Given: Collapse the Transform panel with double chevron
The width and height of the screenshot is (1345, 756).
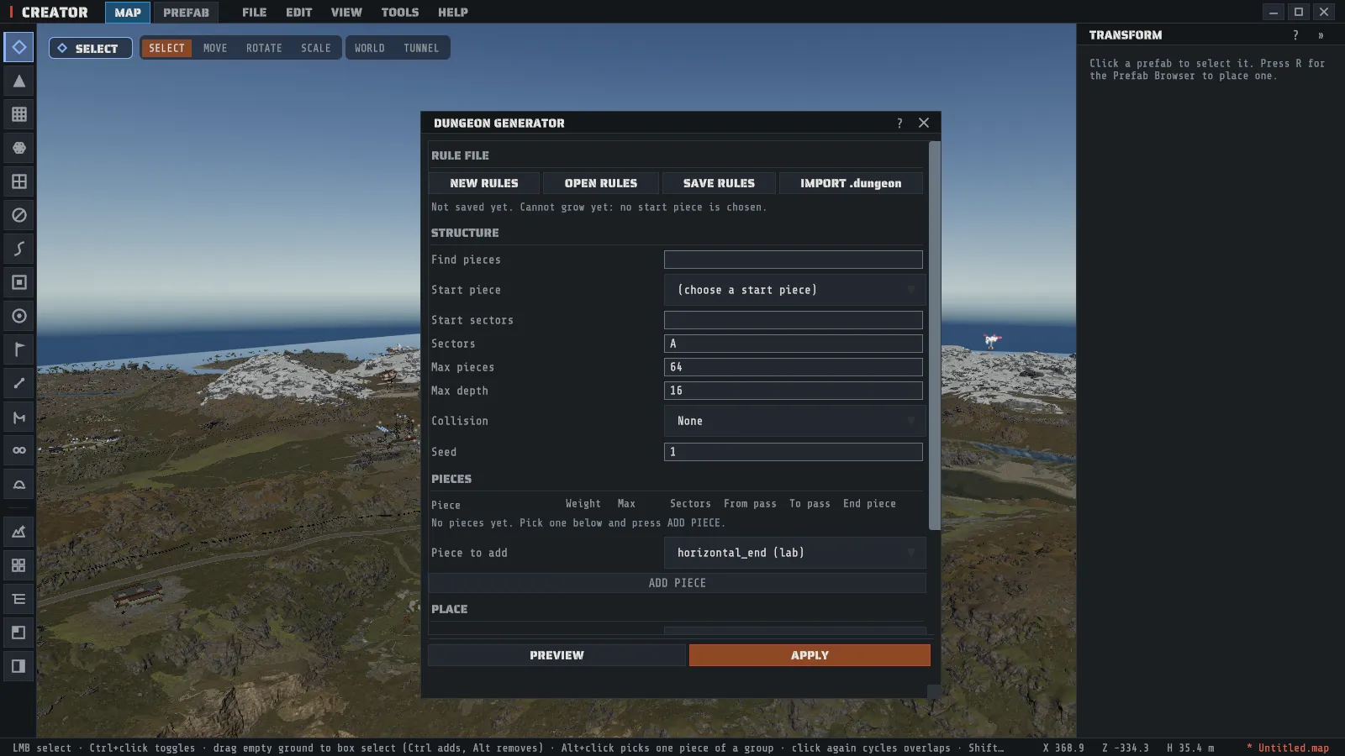Looking at the screenshot, I should click(x=1321, y=35).
